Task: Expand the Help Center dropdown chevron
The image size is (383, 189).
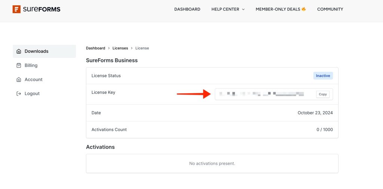Action: [x=243, y=9]
